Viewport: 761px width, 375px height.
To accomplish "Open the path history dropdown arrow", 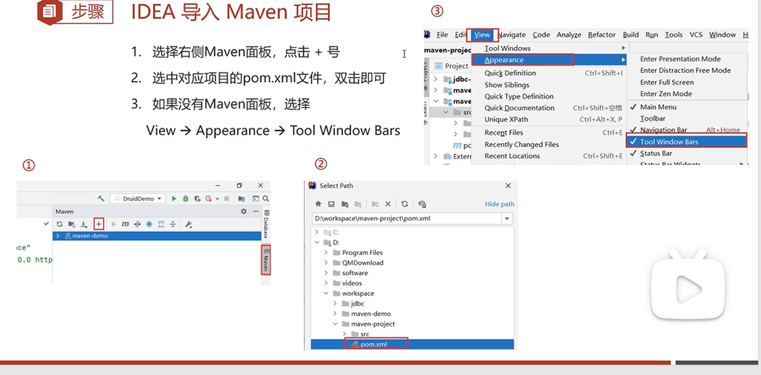I will (x=507, y=219).
